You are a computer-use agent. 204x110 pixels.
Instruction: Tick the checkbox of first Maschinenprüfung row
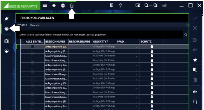pyautogui.click(x=32, y=56)
